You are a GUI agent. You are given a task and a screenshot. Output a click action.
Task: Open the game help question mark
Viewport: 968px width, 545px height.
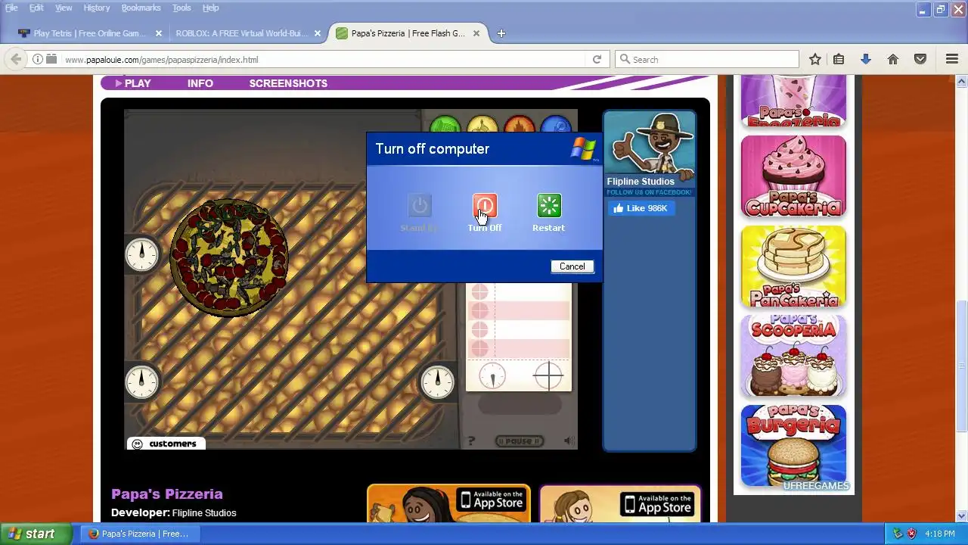click(x=471, y=441)
